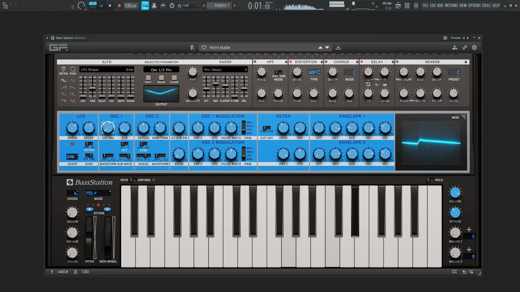Open the LFO Shape dropdown showing Sine
This screenshot has width=520, height=292.
coord(107,69)
